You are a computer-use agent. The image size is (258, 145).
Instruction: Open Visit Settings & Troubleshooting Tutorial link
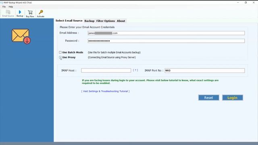[105, 91]
